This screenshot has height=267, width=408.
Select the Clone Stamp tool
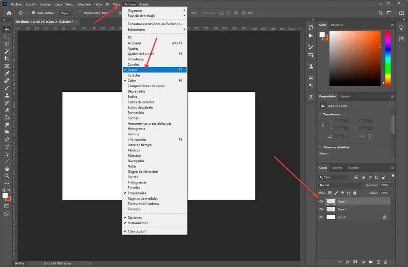pyautogui.click(x=7, y=95)
